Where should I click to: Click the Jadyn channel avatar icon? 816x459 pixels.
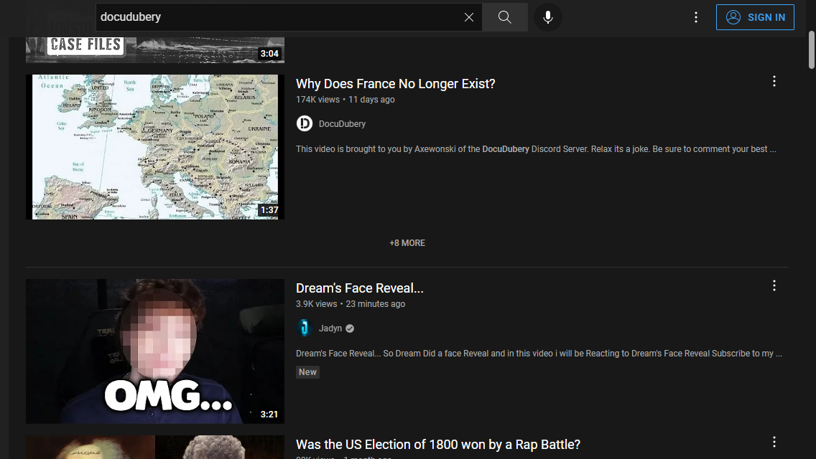pos(305,328)
